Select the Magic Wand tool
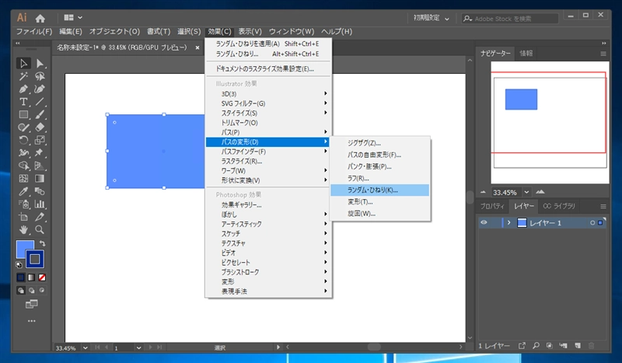The width and height of the screenshot is (622, 363). (23, 76)
